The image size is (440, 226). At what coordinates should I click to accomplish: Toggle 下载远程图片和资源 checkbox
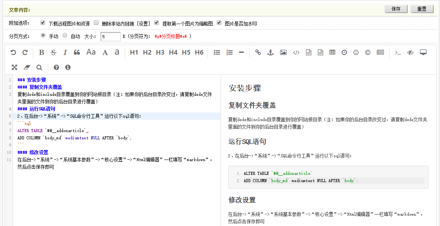tap(43, 23)
